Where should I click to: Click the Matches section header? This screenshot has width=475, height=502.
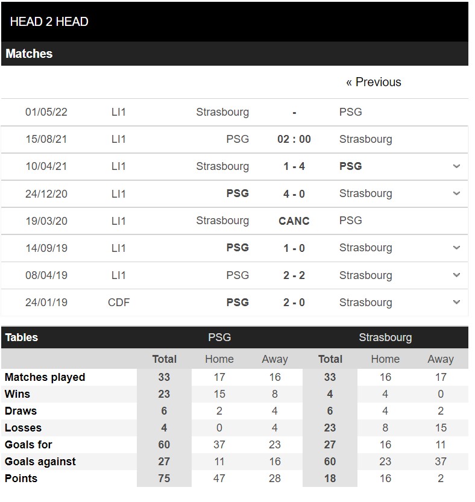click(234, 54)
